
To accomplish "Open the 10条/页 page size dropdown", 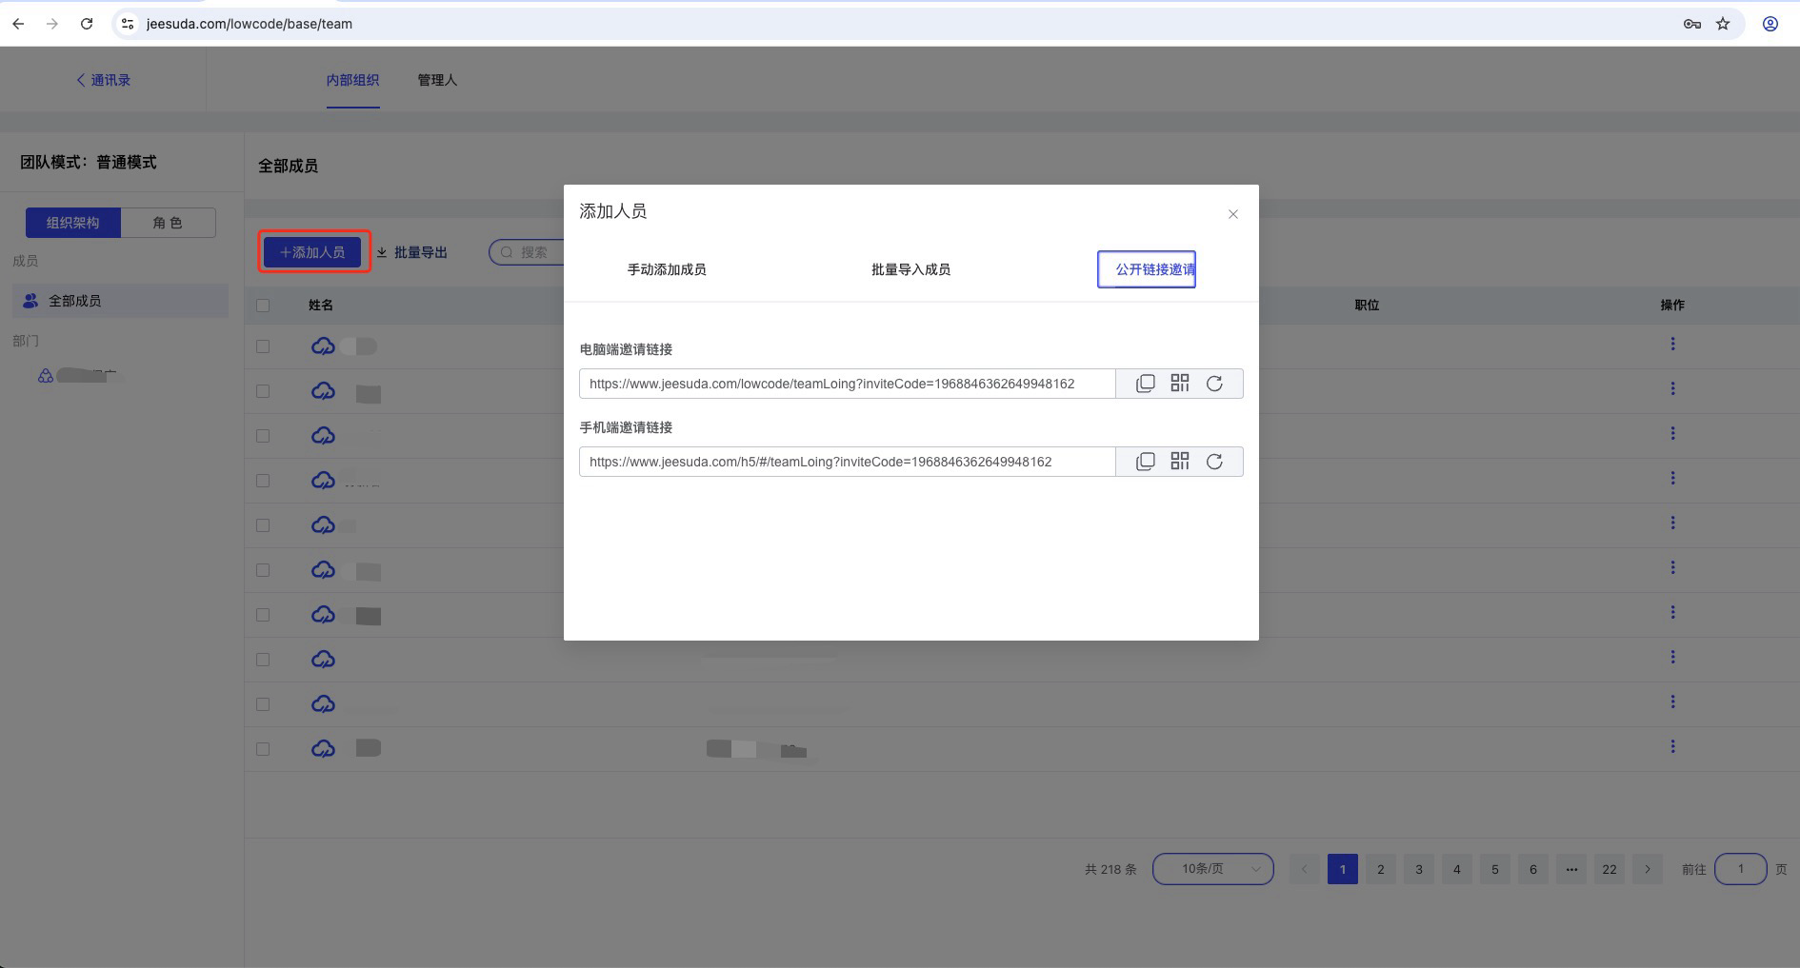I will pyautogui.click(x=1212, y=869).
